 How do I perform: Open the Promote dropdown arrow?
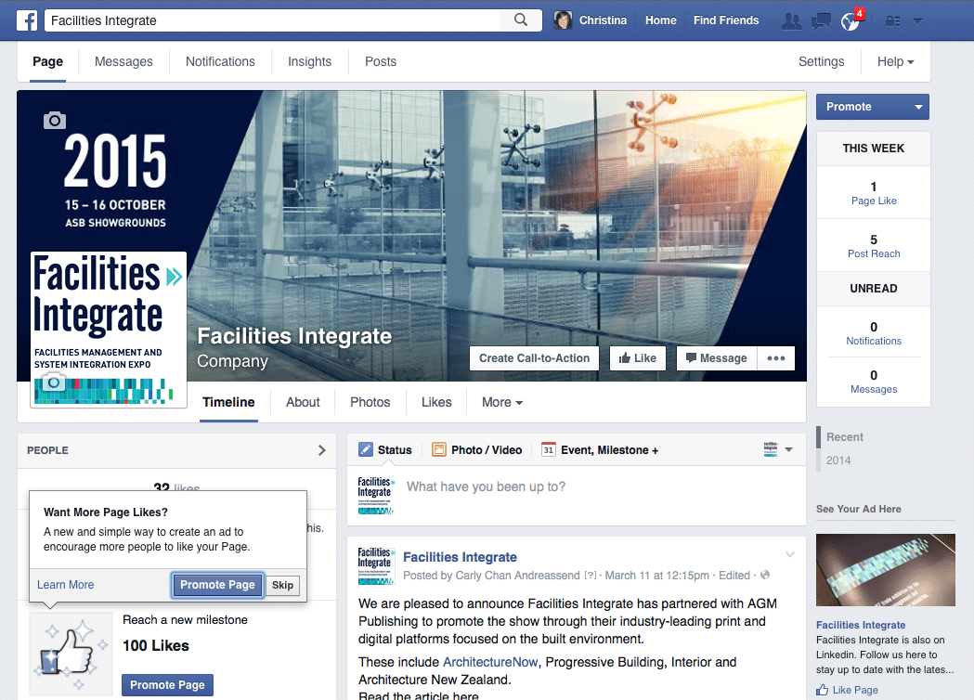tap(918, 107)
